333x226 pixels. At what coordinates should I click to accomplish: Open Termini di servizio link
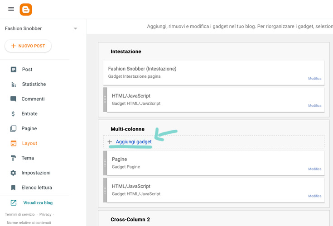20,214
